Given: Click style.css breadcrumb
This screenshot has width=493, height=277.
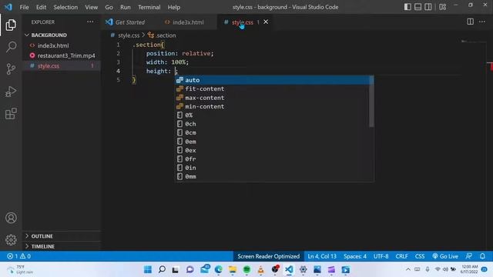Looking at the screenshot, I should tap(129, 35).
